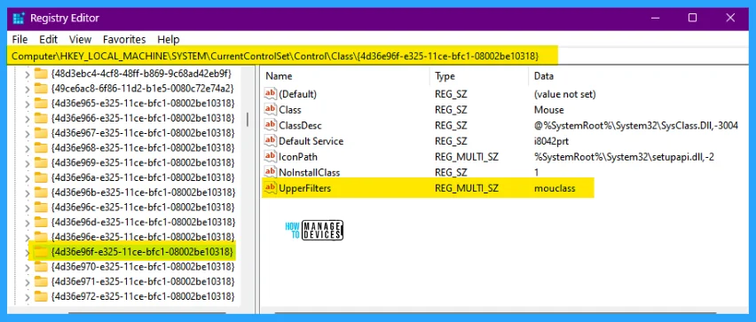This screenshot has width=756, height=322.
Task: Select folder icon of {4d36e970-e325-11ce-bfc1-08002be10318}
Action: [41, 267]
